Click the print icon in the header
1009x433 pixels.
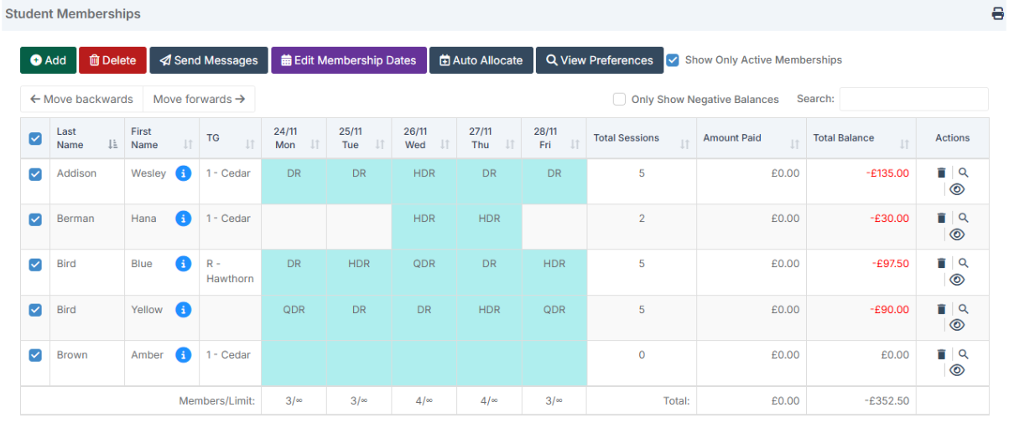[998, 13]
